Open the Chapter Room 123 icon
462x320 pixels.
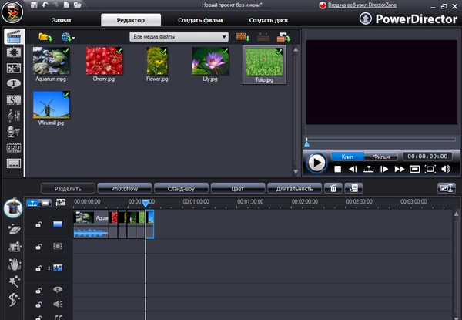click(14, 147)
